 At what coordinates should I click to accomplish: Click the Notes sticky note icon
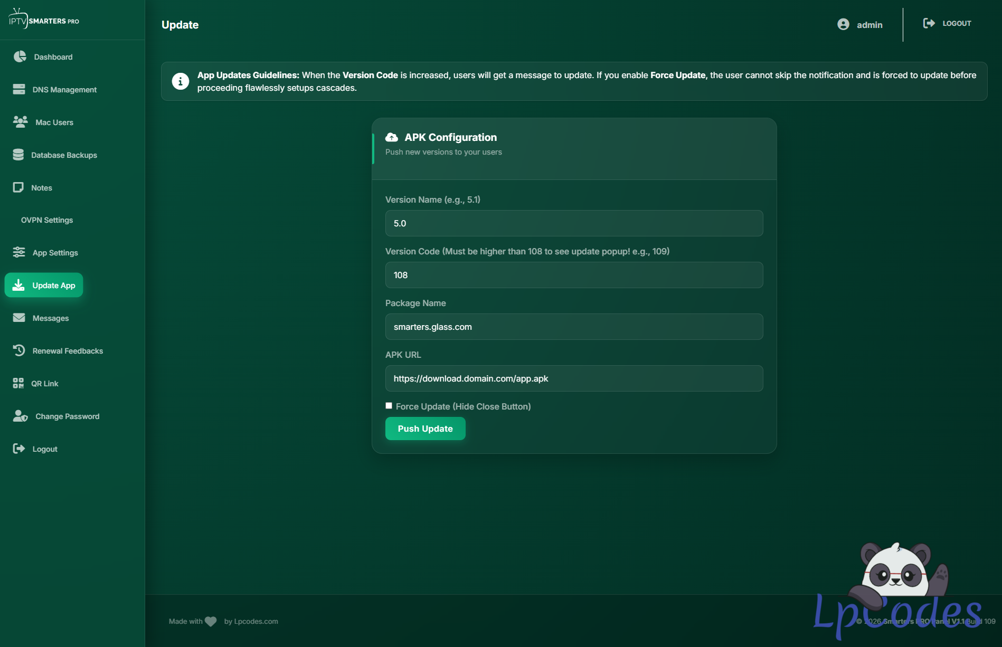point(18,187)
